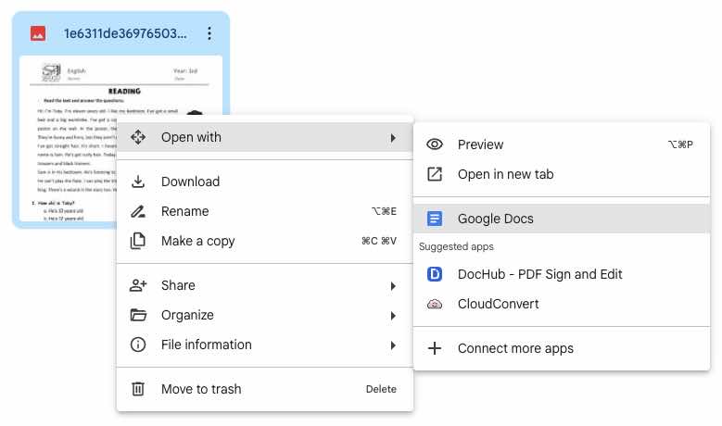Screen dimensions: 722x426
Task: Click the CloudConvert cloud icon
Action: [435, 304]
